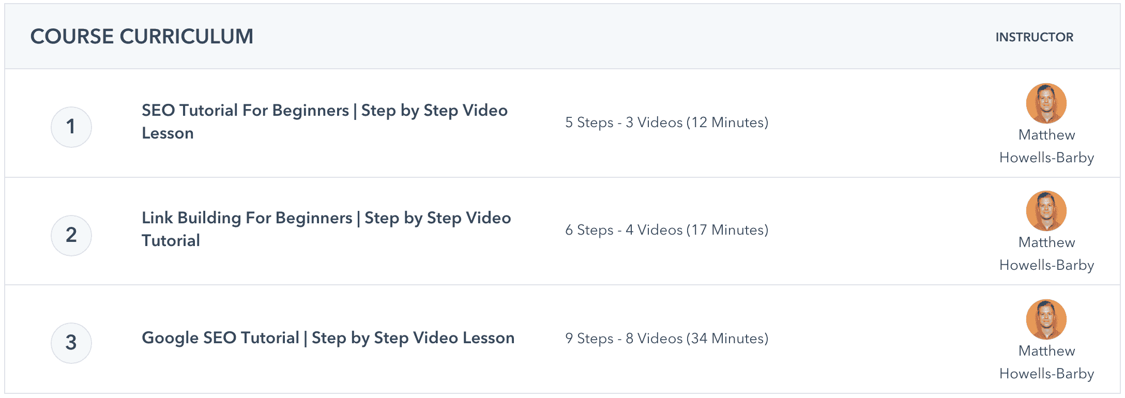Click Matthew Howells-Barby name in first row
Viewport: 1125px width, 398px height.
pos(1046,146)
